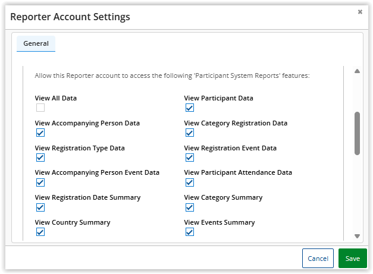Toggle View Registration Event Data checkbox

tap(189, 158)
